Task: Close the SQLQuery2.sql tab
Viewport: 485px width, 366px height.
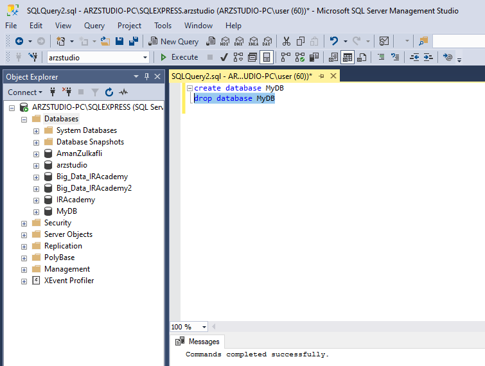Action: click(333, 76)
